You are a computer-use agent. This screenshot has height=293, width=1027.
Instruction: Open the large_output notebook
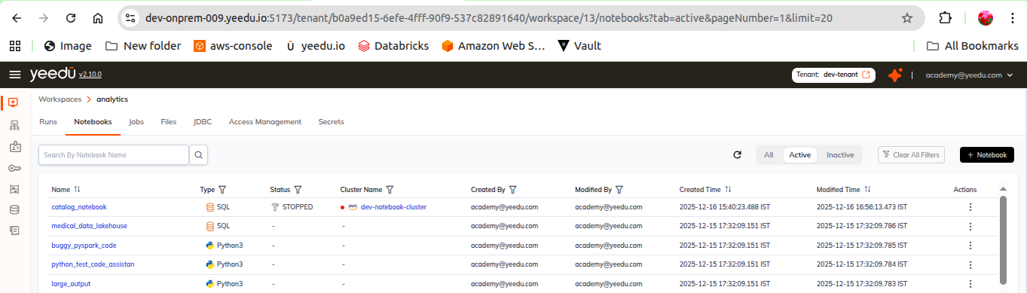(x=71, y=283)
